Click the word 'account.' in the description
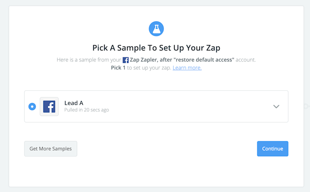Screen dimensions: 310x192 coord(246,60)
